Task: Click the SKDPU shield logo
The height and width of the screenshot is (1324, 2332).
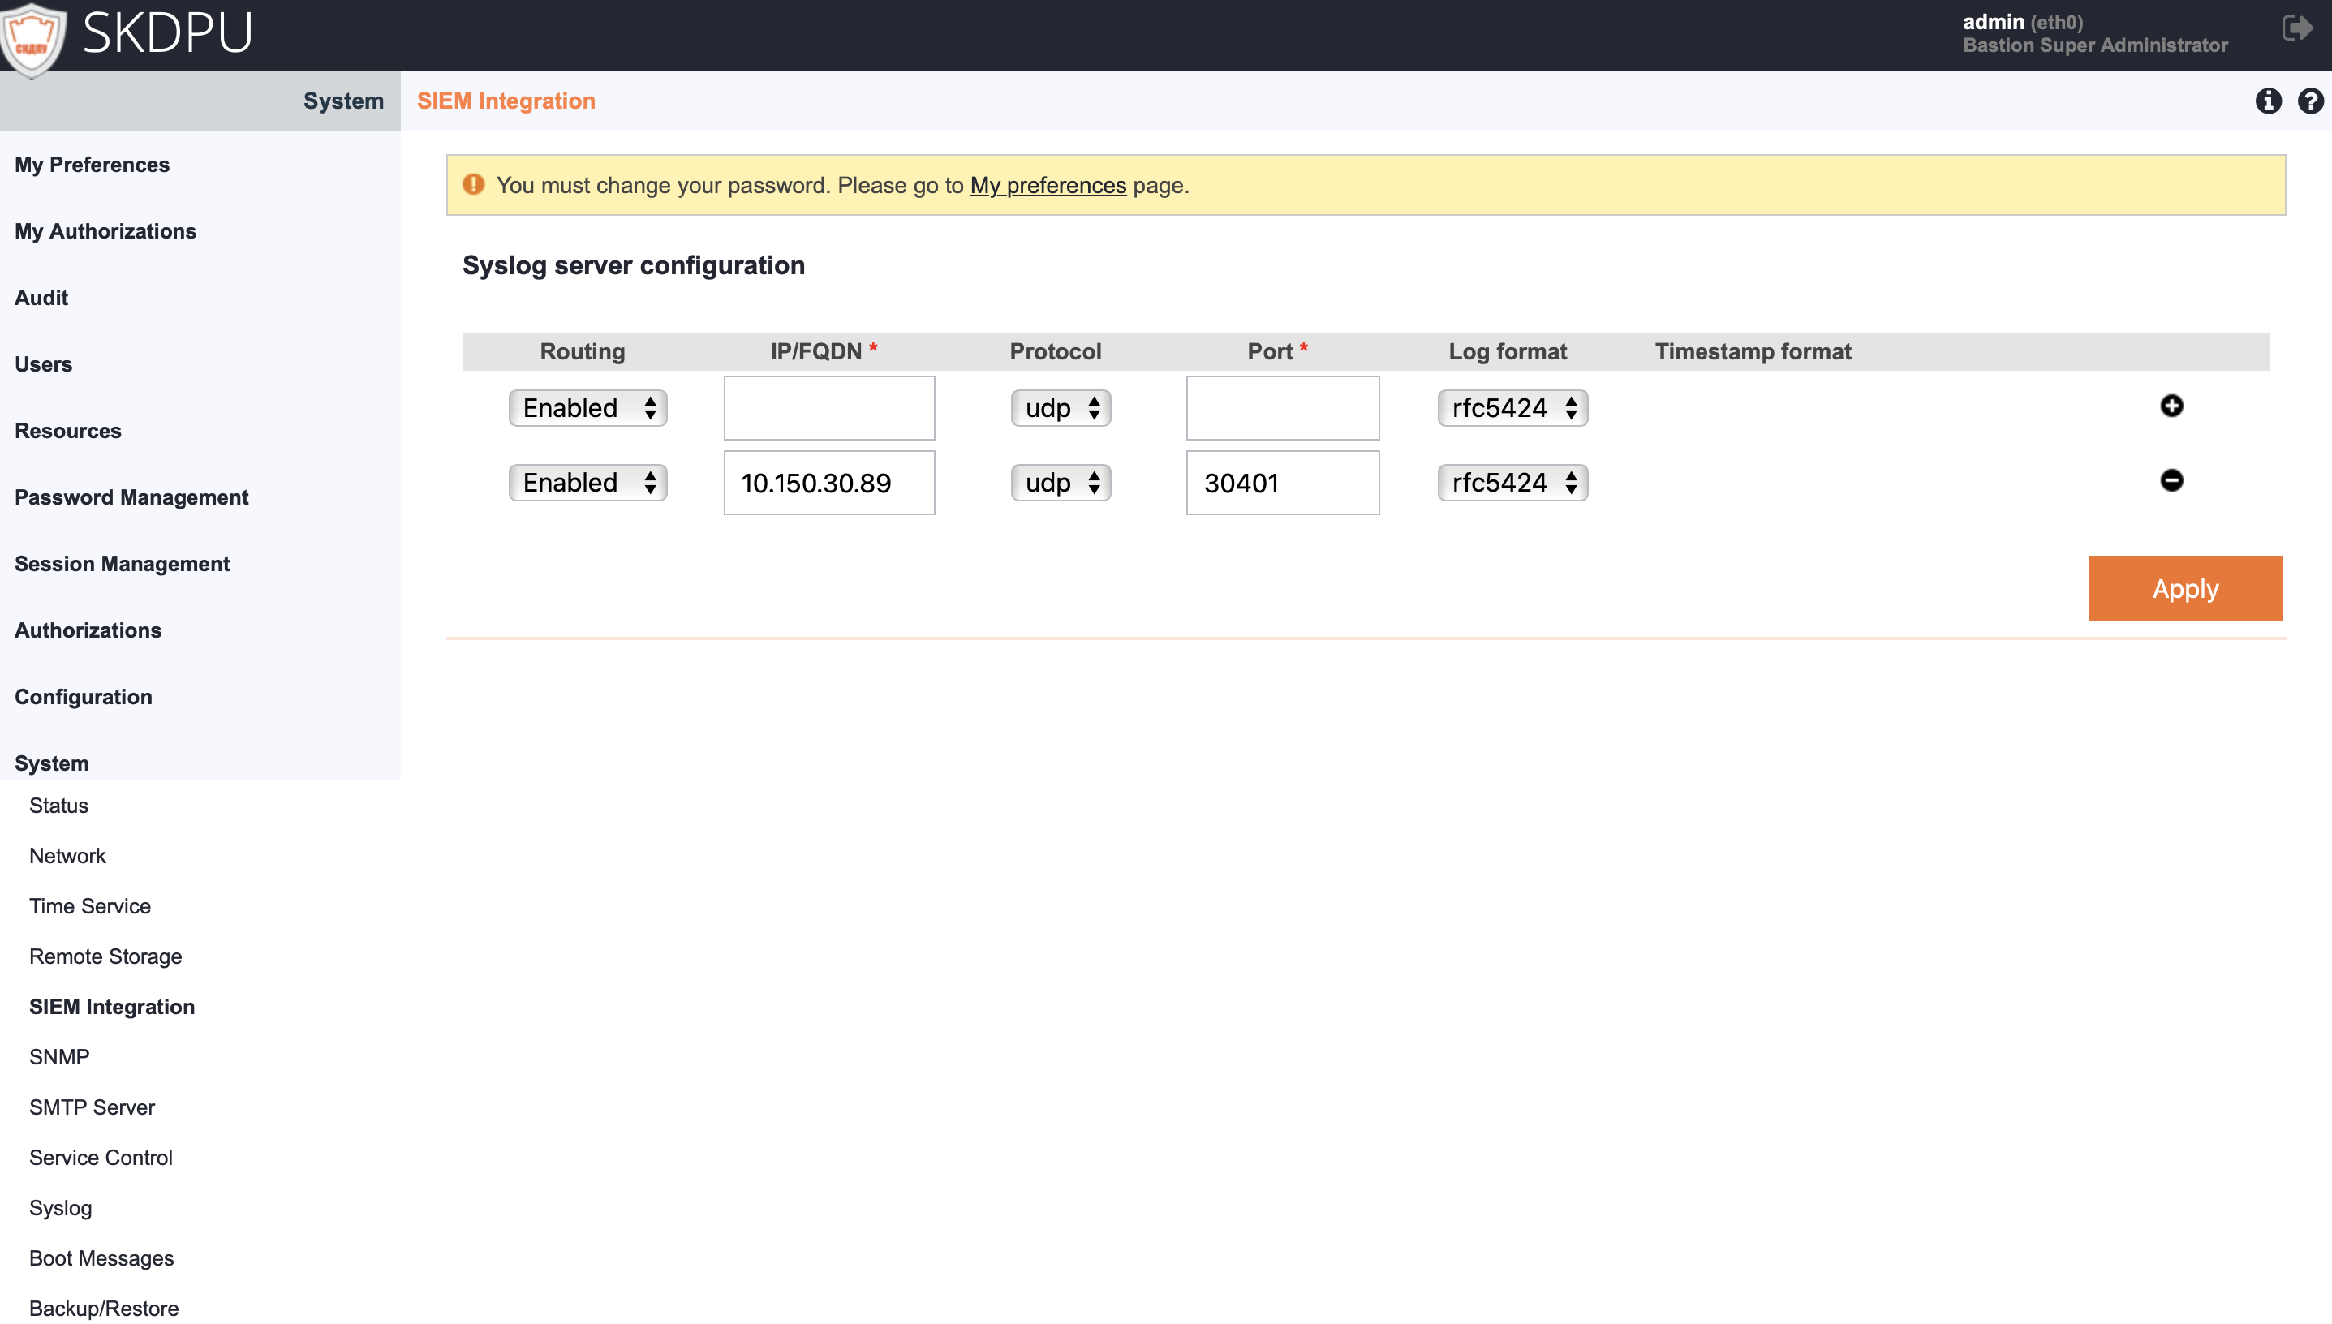Action: 32,38
